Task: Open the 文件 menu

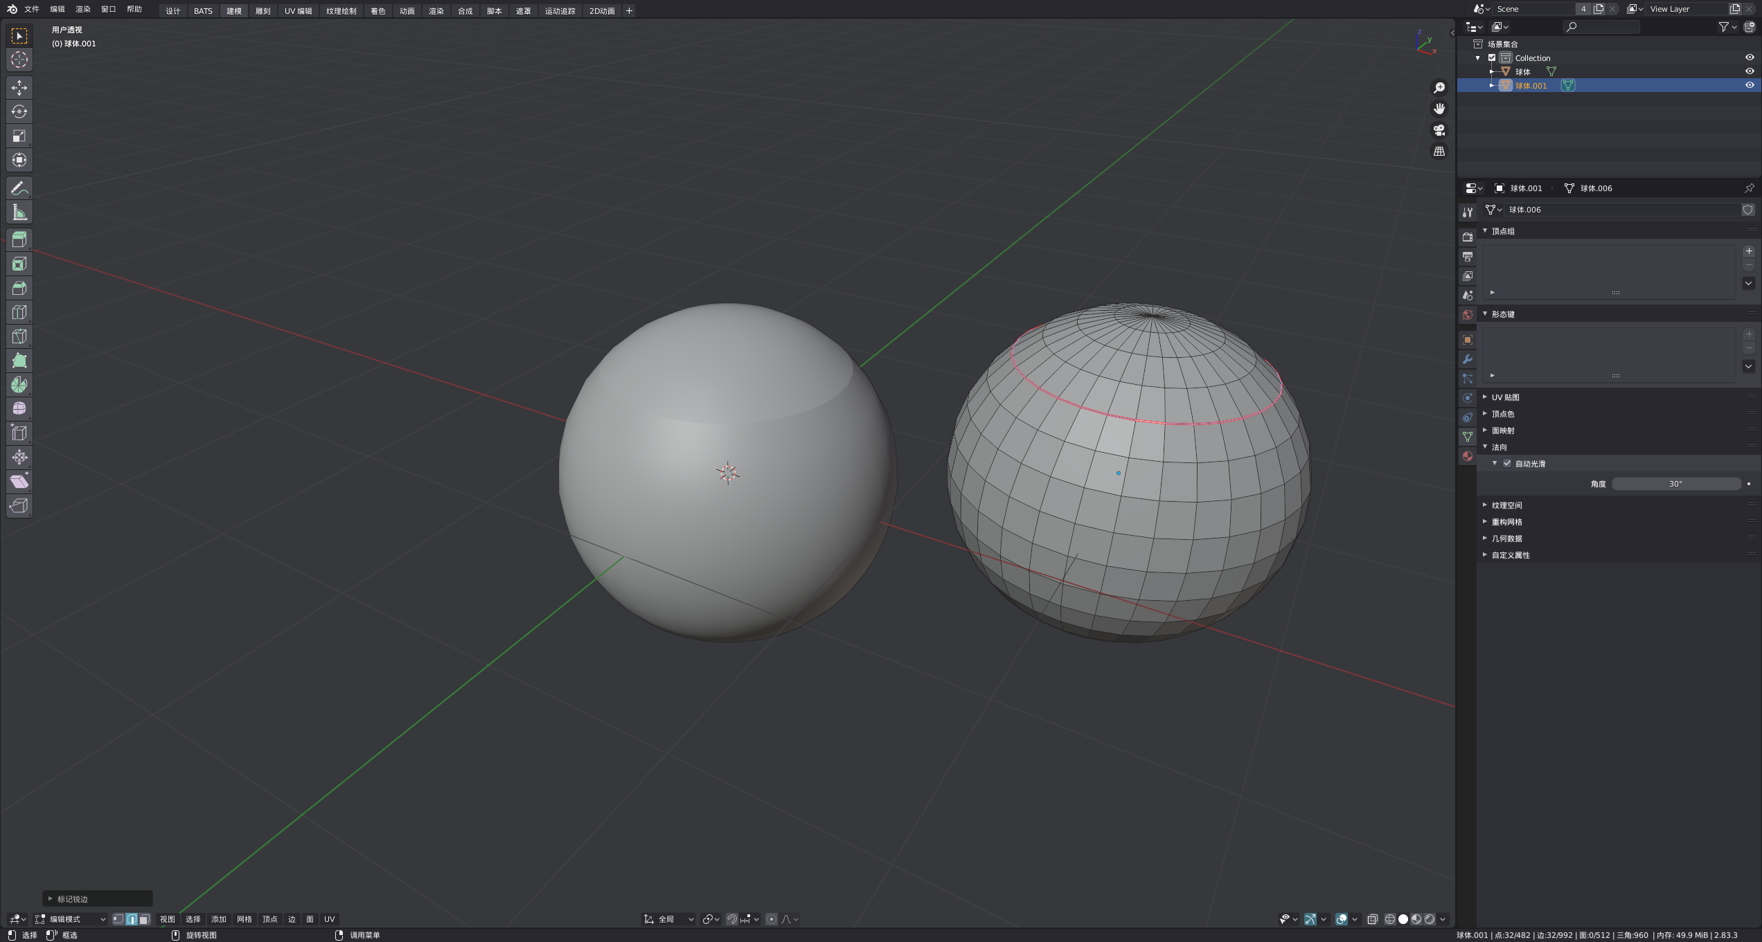Action: pos(32,9)
